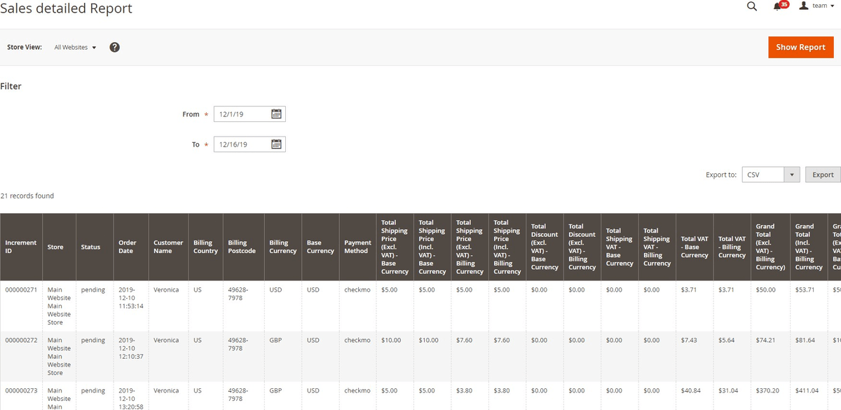Click the Status column header
The height and width of the screenshot is (410, 841).
[x=90, y=247]
